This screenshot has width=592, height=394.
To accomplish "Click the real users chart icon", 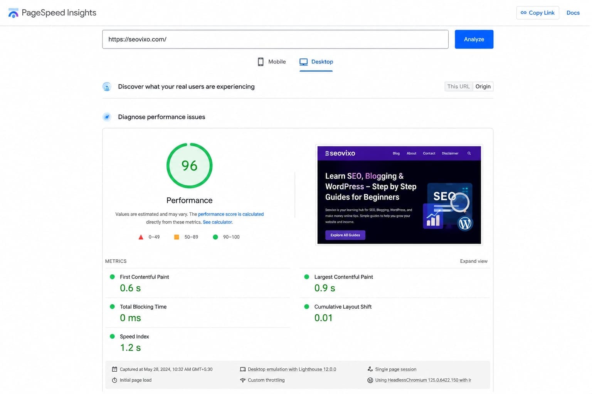I will click(107, 87).
